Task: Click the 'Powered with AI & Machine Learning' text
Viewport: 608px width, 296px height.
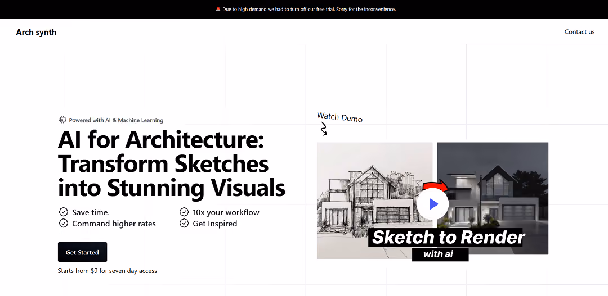Action: click(116, 120)
